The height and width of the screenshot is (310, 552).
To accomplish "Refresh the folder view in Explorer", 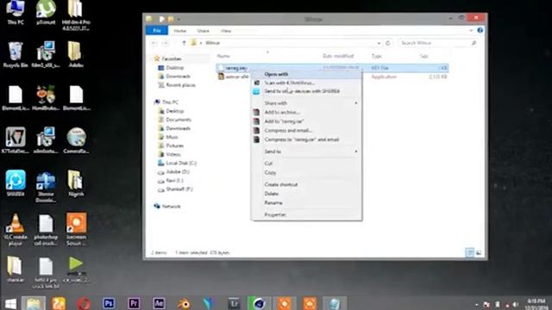I will 387,43.
